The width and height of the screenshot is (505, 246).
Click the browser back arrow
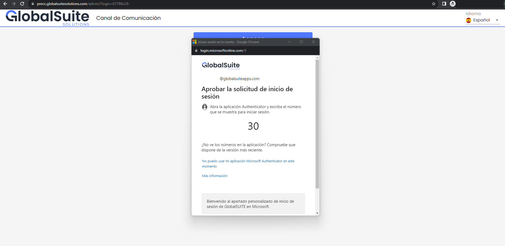(x=5, y=4)
